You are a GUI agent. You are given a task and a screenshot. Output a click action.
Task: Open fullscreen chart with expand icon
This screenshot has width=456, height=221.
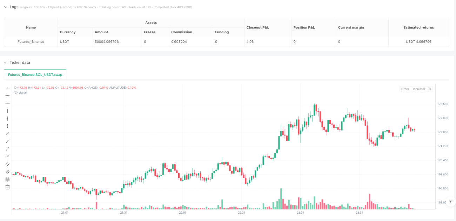(430, 89)
